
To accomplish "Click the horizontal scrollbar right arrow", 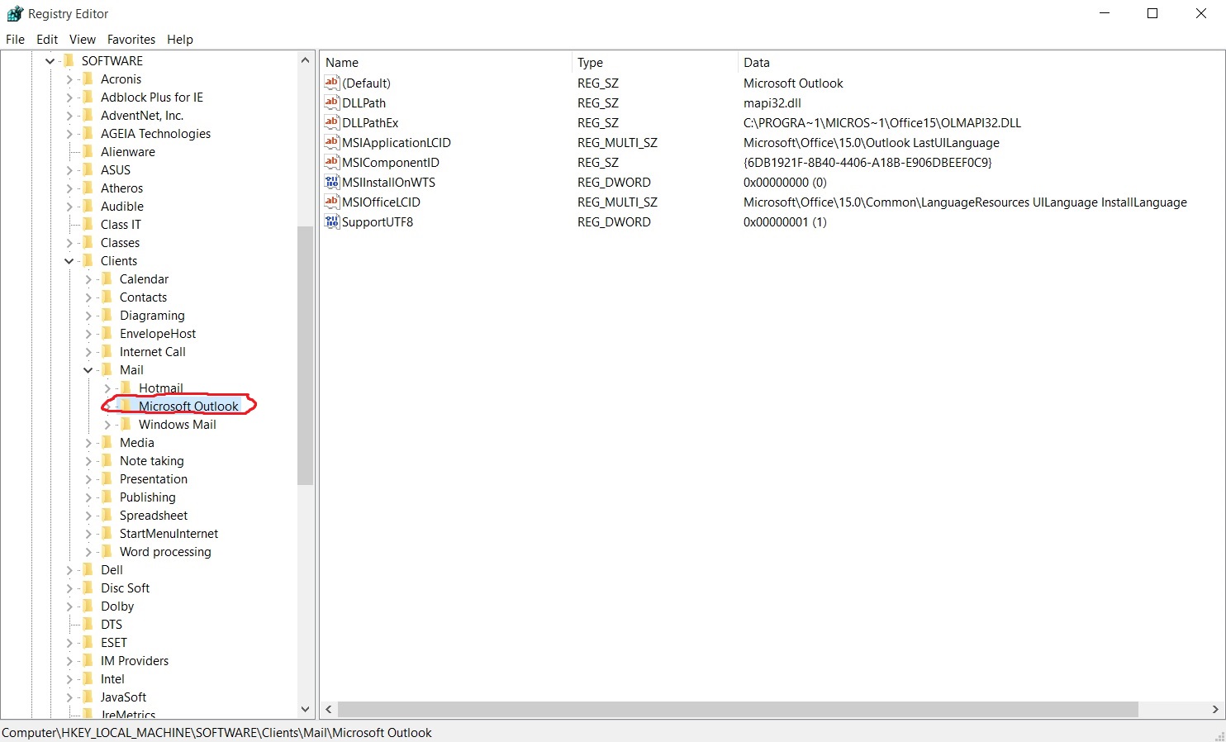I will point(1215,709).
